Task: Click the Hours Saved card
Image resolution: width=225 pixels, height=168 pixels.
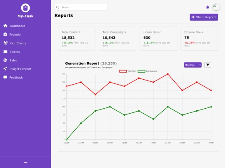Action: (x=158, y=39)
